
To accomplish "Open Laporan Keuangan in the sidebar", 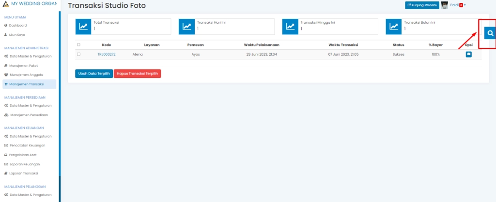I will click(x=25, y=164).
